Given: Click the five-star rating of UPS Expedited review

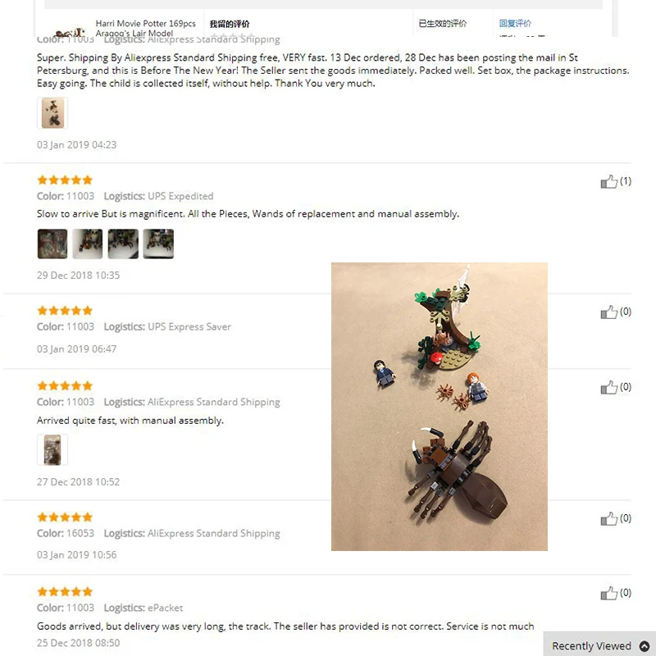Looking at the screenshot, I should pos(65,180).
